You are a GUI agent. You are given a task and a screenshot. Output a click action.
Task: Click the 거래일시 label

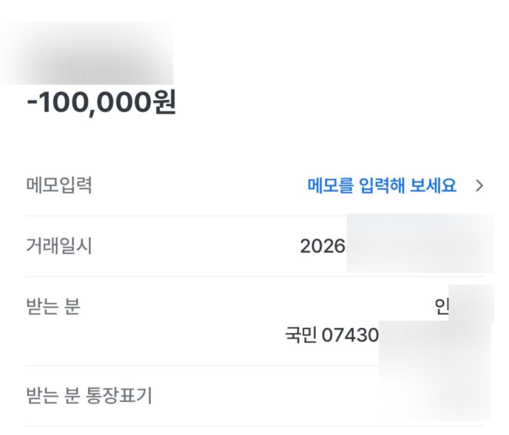(x=59, y=246)
